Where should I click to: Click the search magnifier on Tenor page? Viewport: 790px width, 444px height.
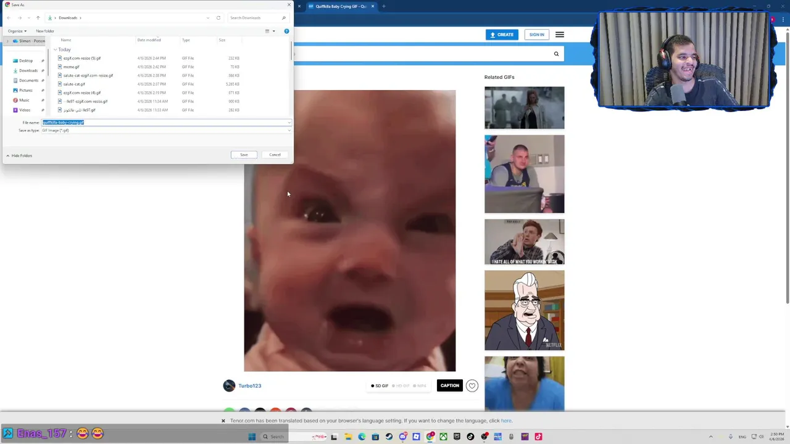coord(556,54)
